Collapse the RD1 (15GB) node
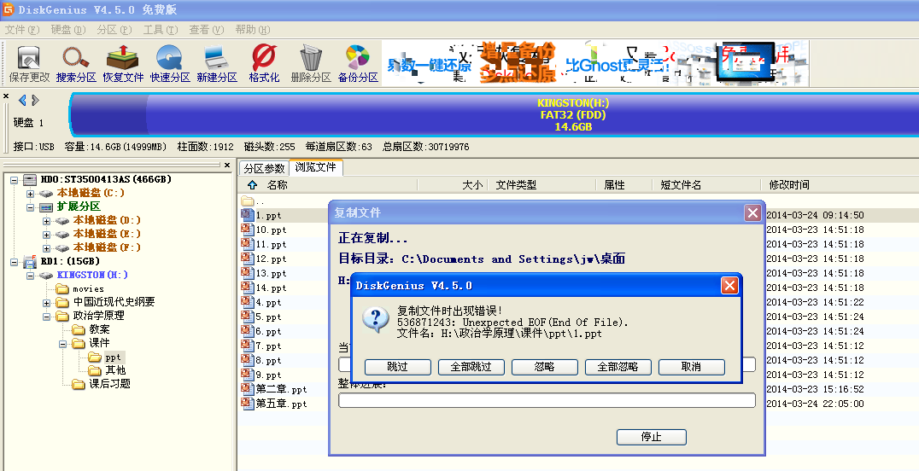This screenshot has width=919, height=471. coord(14,262)
